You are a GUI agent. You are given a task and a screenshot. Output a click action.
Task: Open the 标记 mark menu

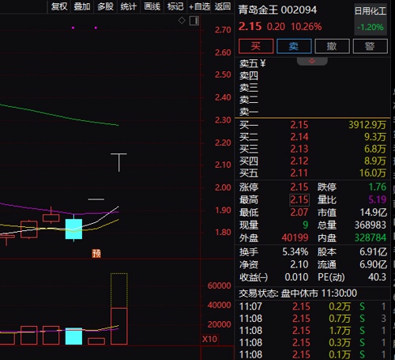click(x=175, y=6)
